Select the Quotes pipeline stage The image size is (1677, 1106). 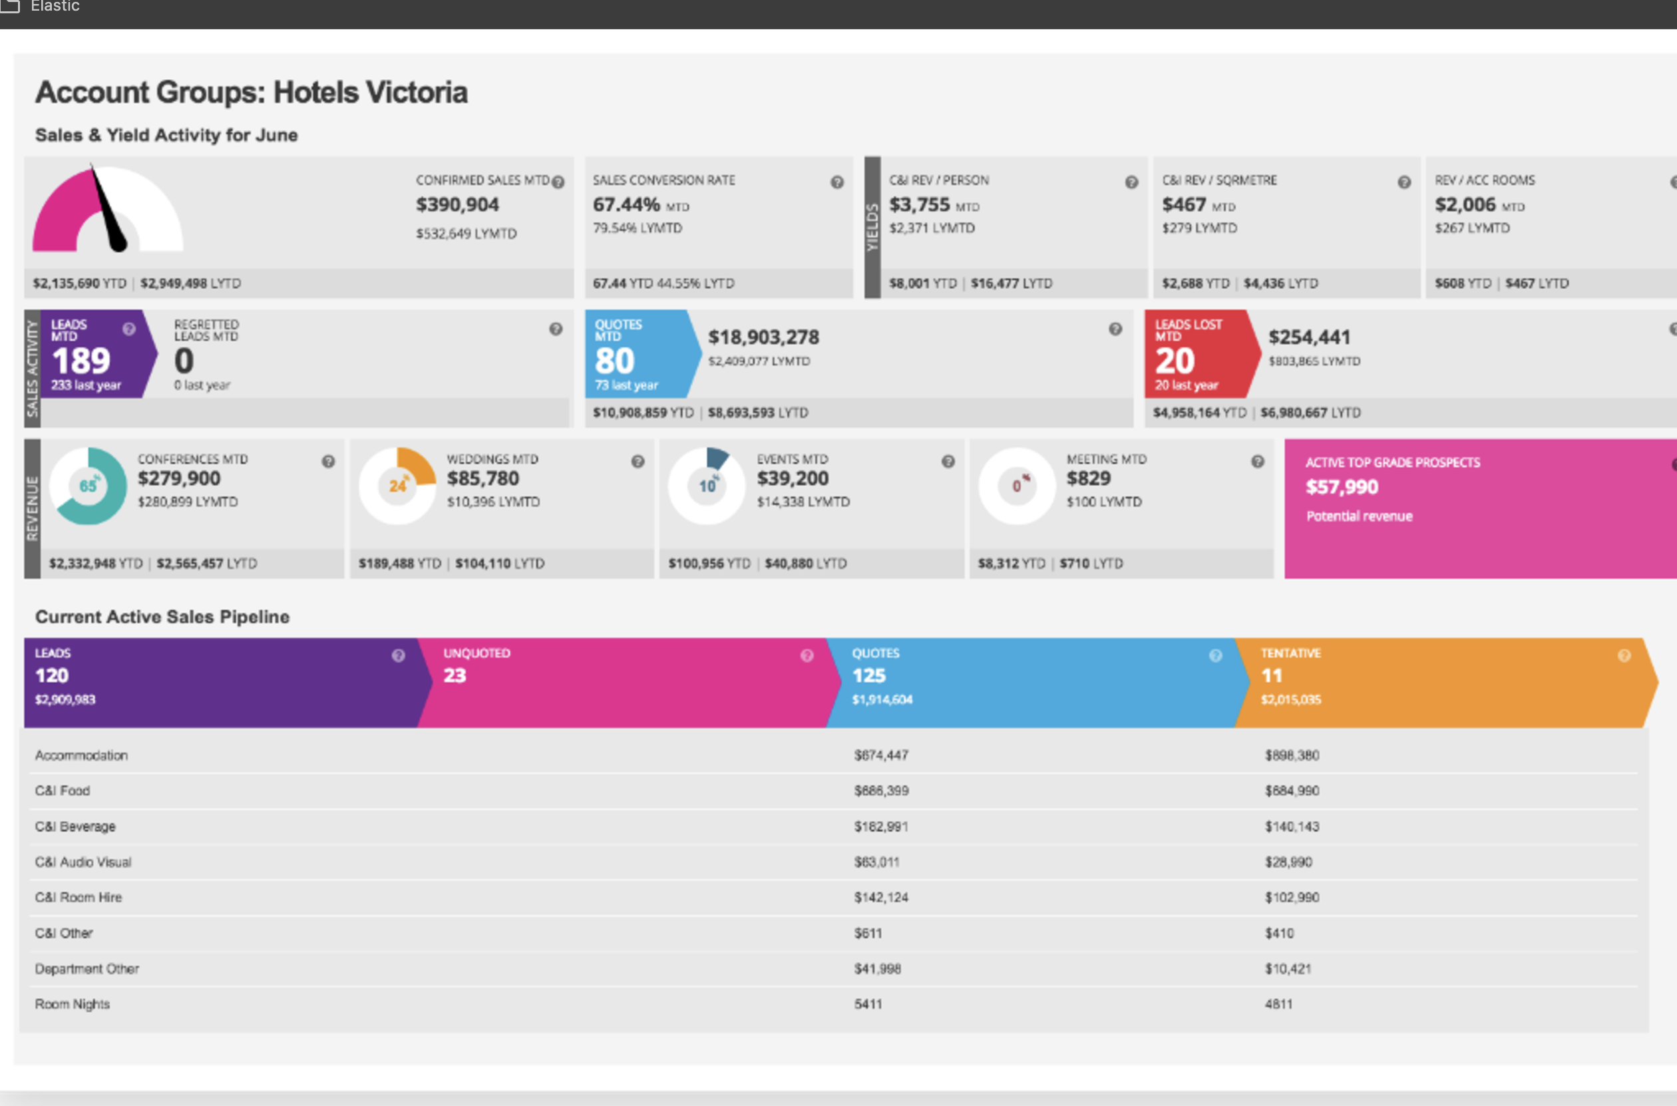1023,681
